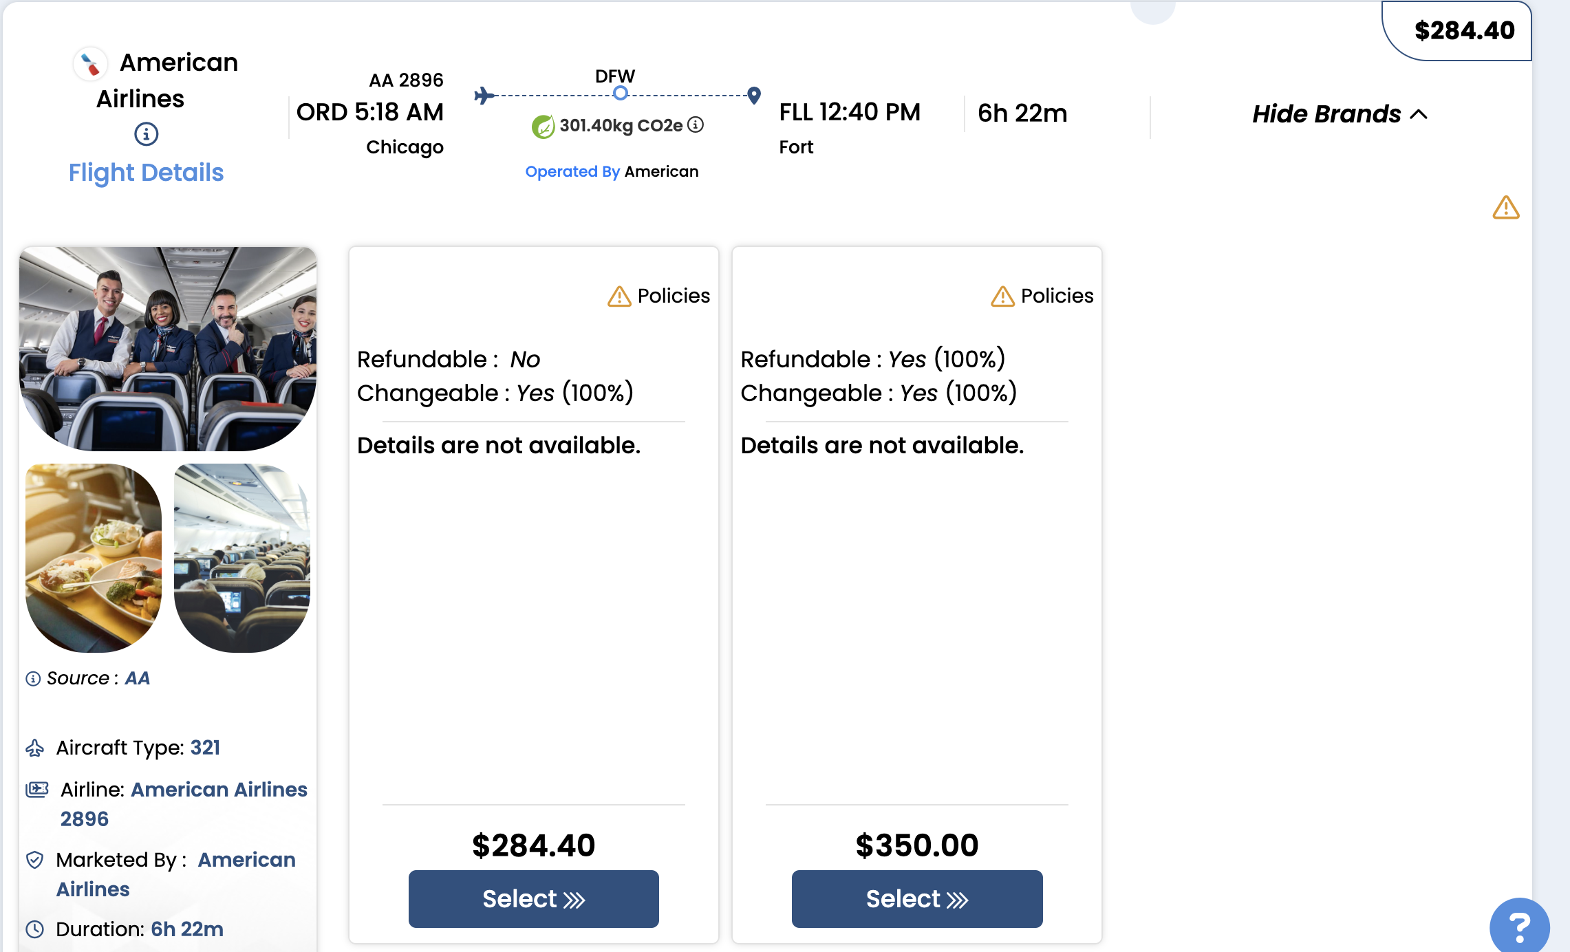Click the $284.40 price tab at top
1570x952 pixels.
(x=1463, y=30)
